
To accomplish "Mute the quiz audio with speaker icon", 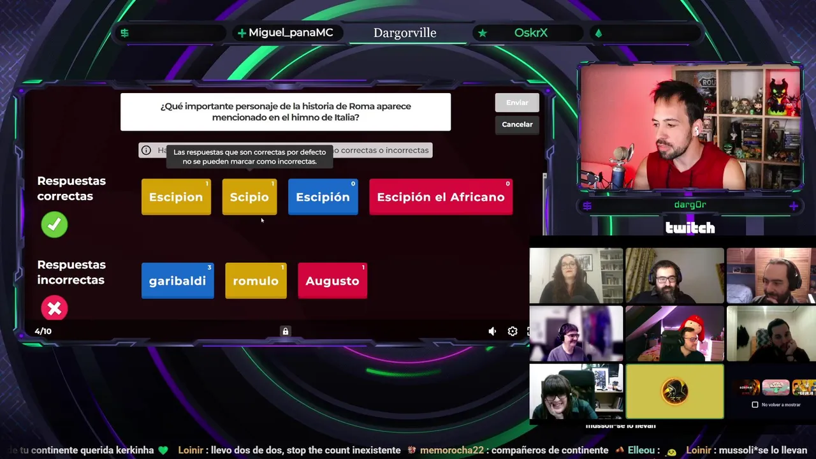I will click(x=492, y=331).
